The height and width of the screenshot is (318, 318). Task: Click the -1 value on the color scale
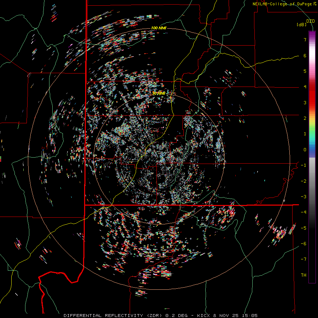304,165
